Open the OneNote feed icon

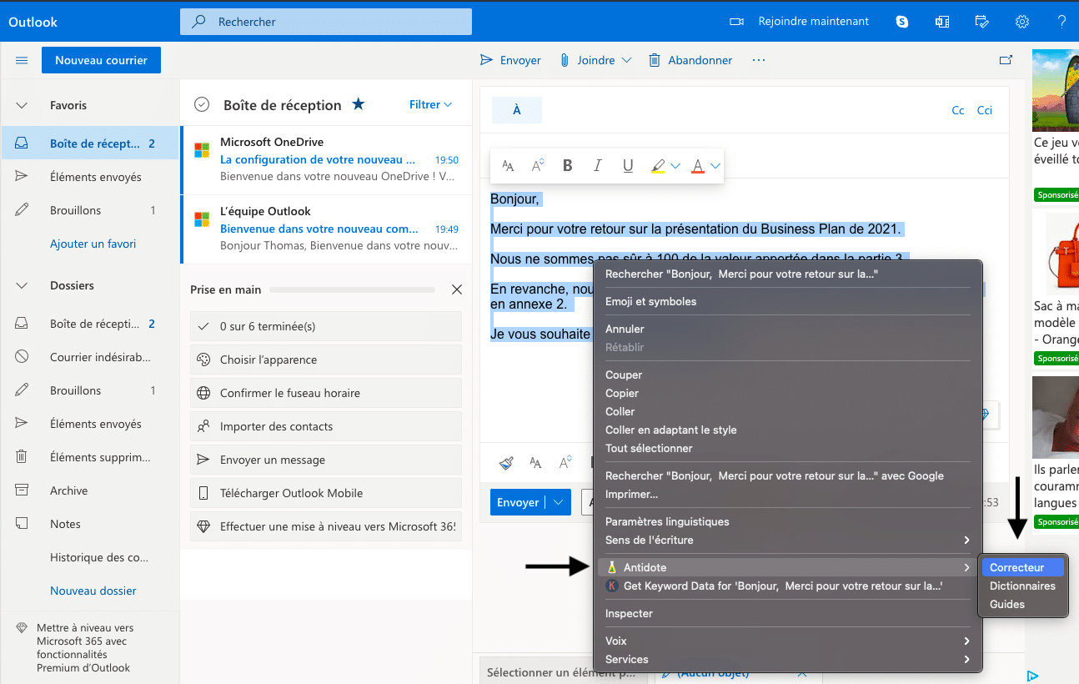942,22
